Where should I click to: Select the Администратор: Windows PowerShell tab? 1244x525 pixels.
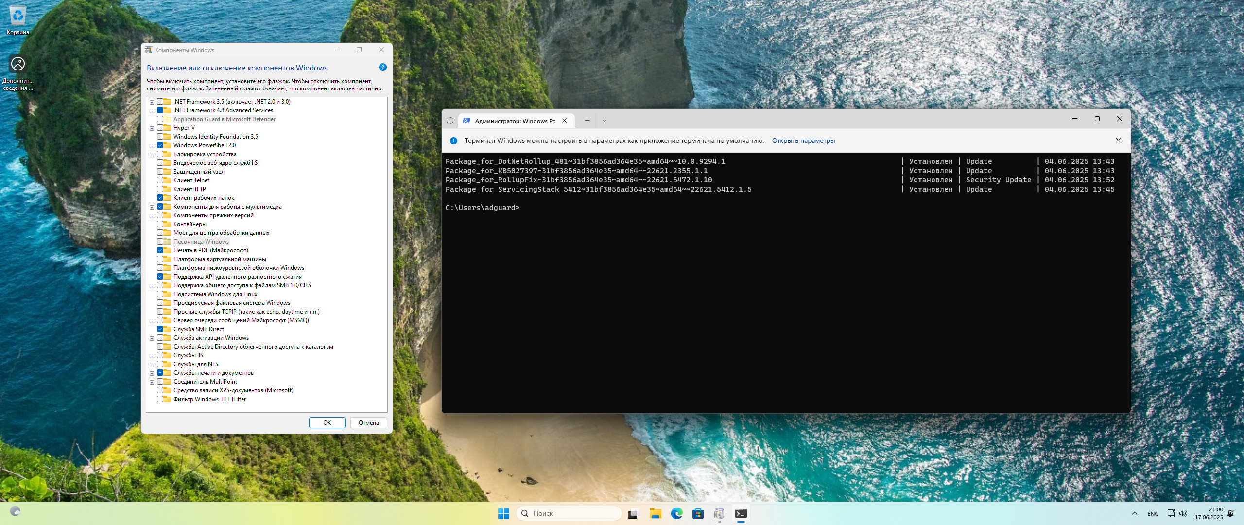point(514,121)
